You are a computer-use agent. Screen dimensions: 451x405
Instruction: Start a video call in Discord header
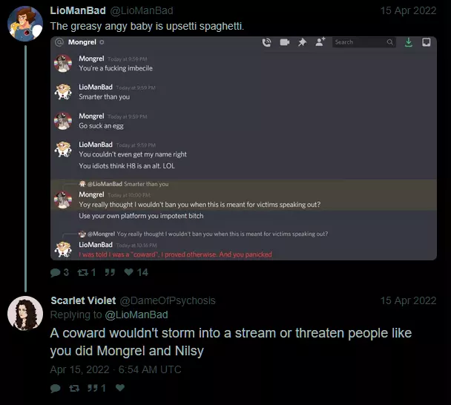pos(285,42)
